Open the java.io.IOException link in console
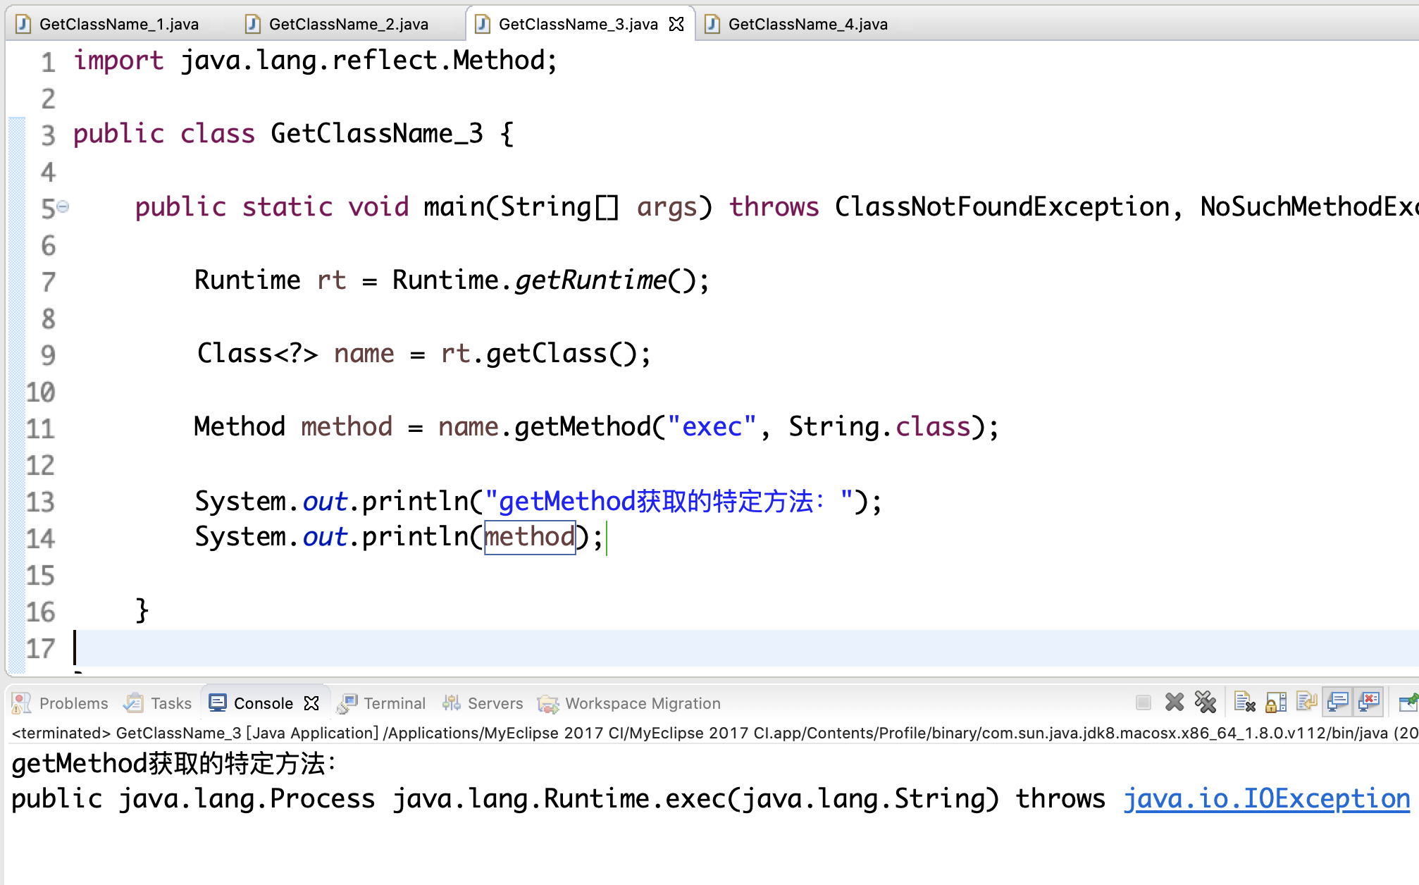The height and width of the screenshot is (885, 1419). [1267, 799]
